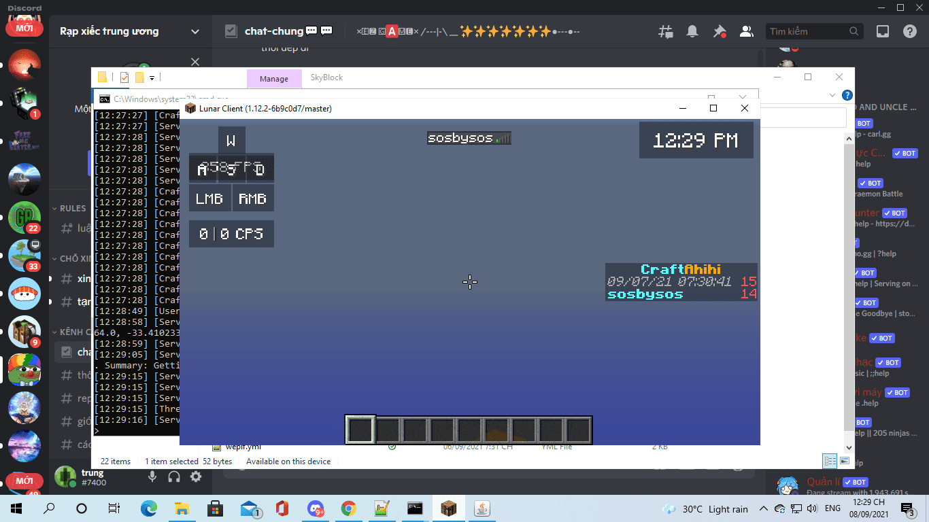Click the "chat-chung" channel title

click(x=274, y=31)
